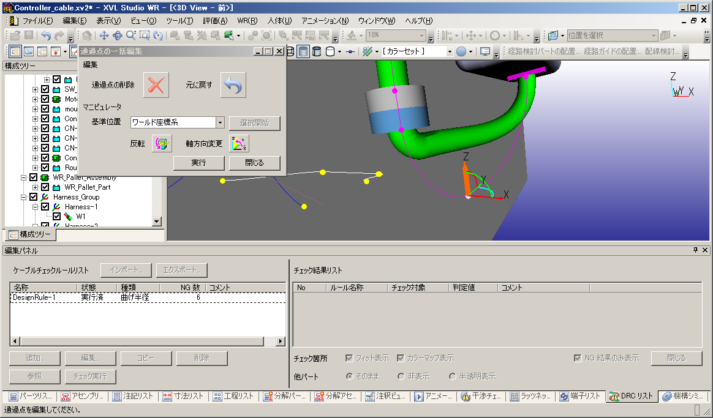713x418 pixels.
Task: Pin the 編集パネル with pushpin icon
Action: pos(695,250)
